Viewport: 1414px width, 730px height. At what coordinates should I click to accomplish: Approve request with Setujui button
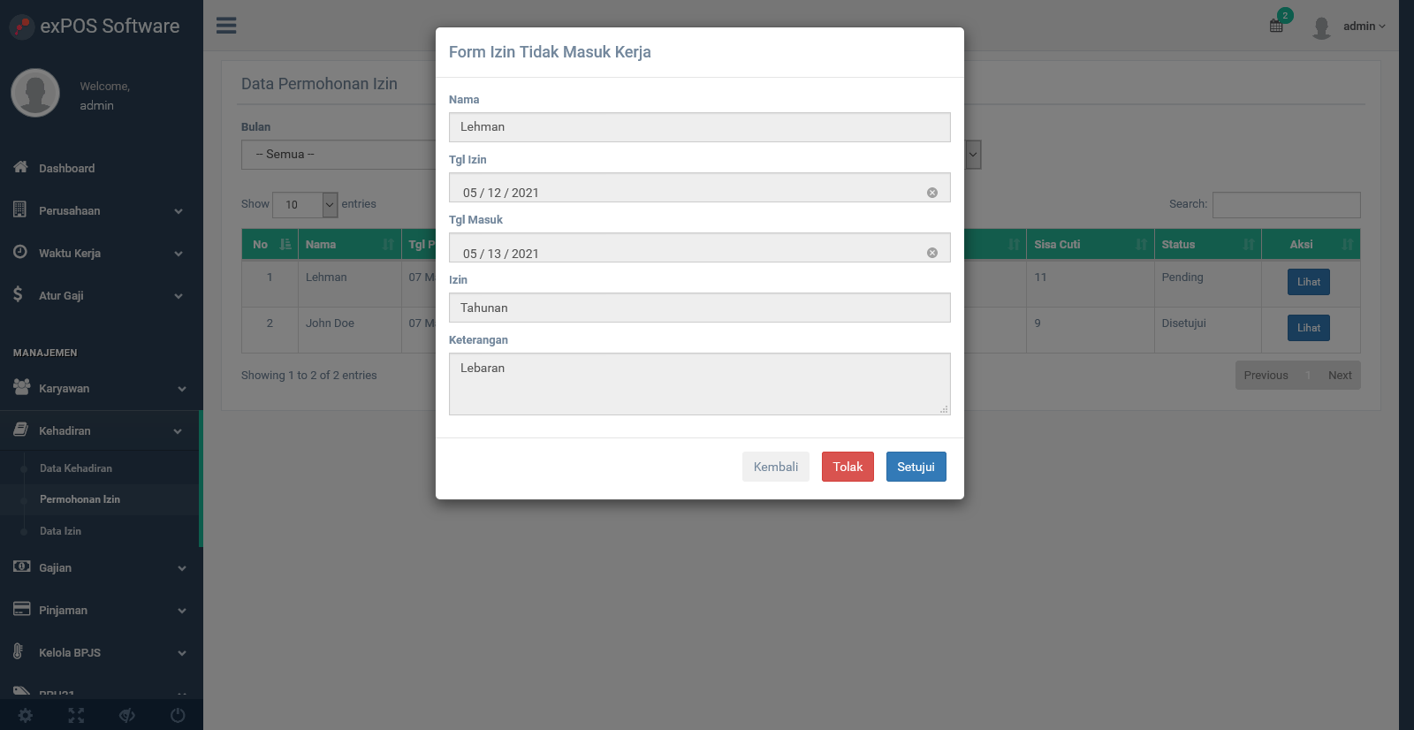pyautogui.click(x=916, y=467)
